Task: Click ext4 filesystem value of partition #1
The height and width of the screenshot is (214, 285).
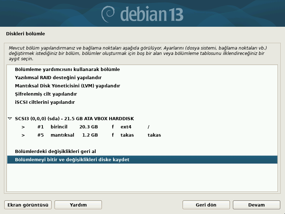Action: click(x=126, y=127)
